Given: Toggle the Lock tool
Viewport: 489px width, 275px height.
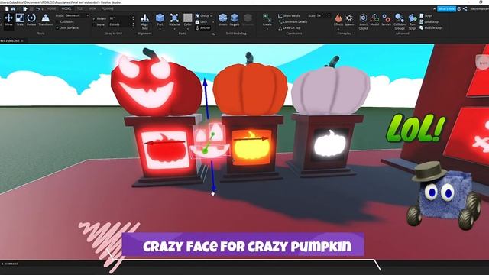Looking at the screenshot, I should coord(201,22).
